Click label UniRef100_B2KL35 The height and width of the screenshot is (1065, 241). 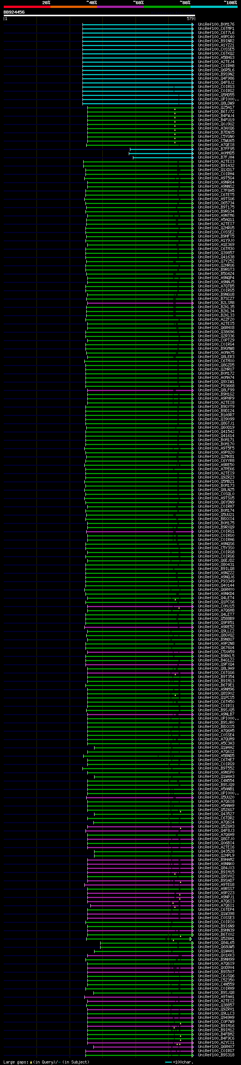tap(216, 307)
